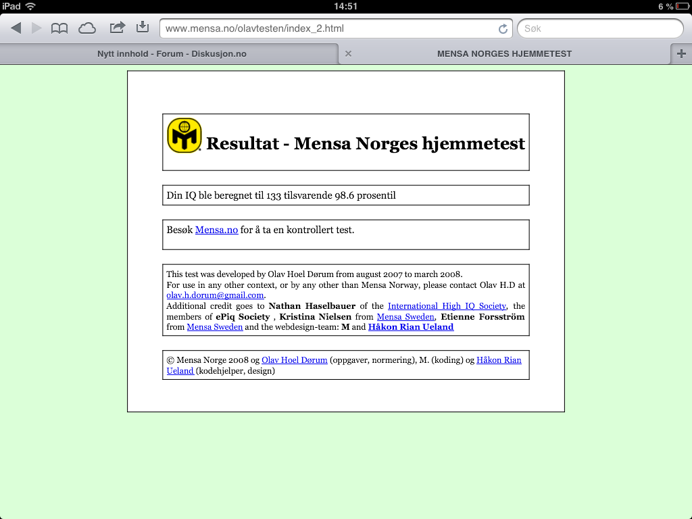Go back with the browser back arrow
Screen dimensions: 692x519
coord(16,28)
